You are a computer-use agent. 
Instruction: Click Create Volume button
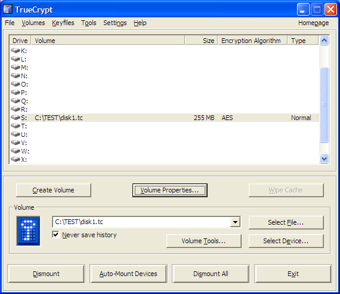coord(54,190)
